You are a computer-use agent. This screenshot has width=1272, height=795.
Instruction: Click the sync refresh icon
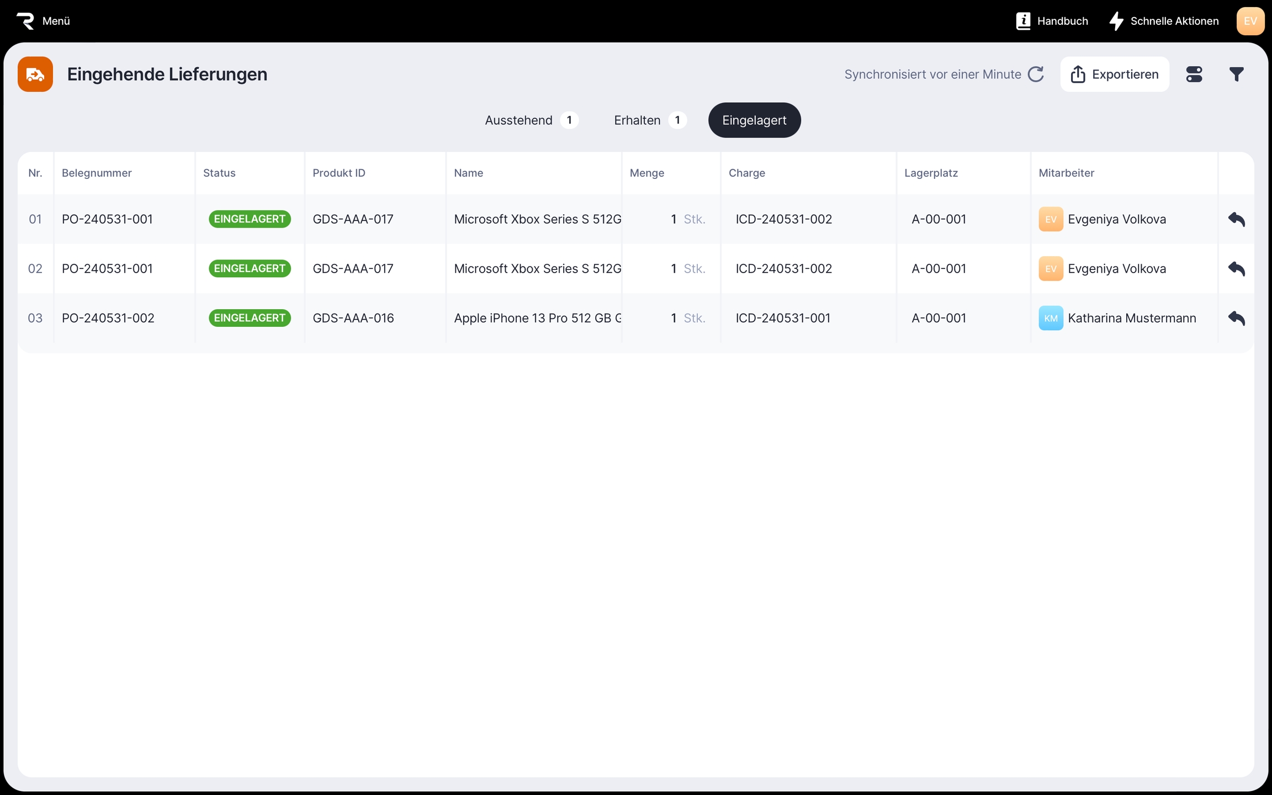(x=1036, y=74)
